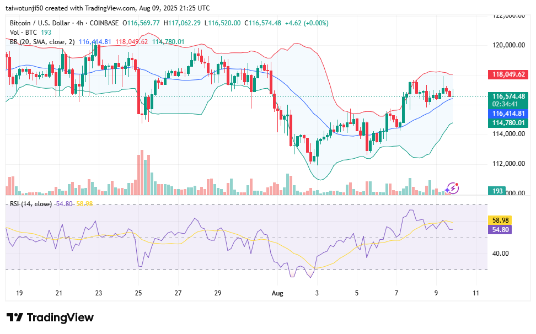Click the TradingView logo at bottom

click(50, 317)
